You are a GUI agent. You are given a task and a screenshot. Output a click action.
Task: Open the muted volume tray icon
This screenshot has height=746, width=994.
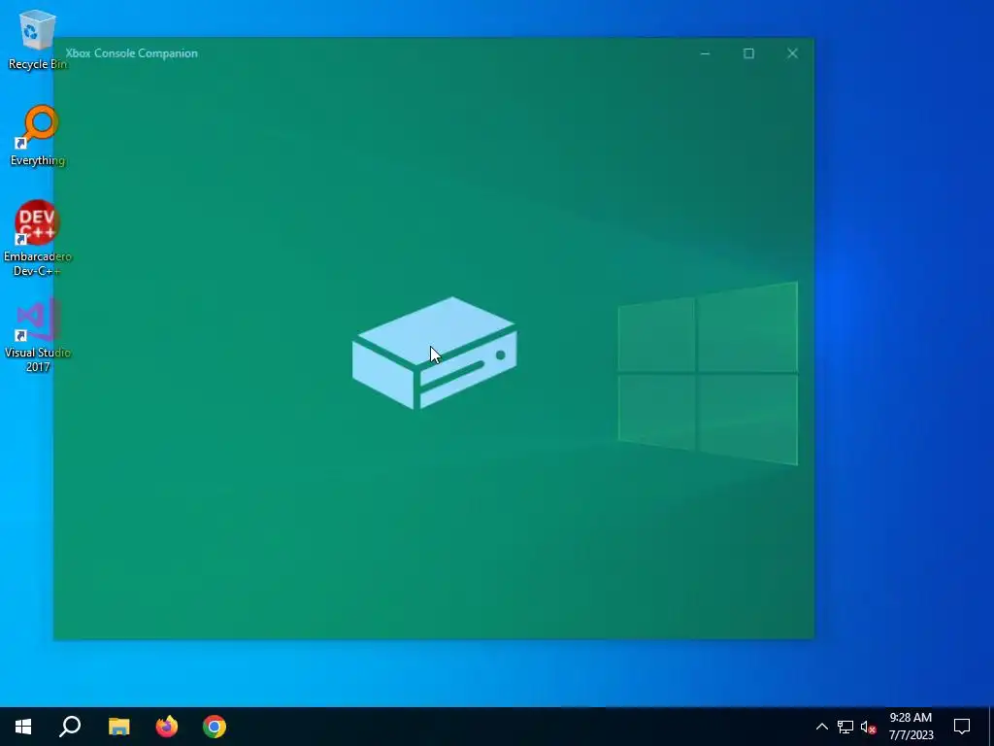(x=868, y=727)
